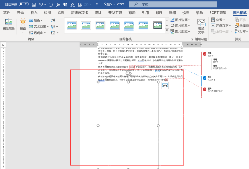Click the Compress Pictures icon
This screenshot has width=249, height=169.
(53, 20)
